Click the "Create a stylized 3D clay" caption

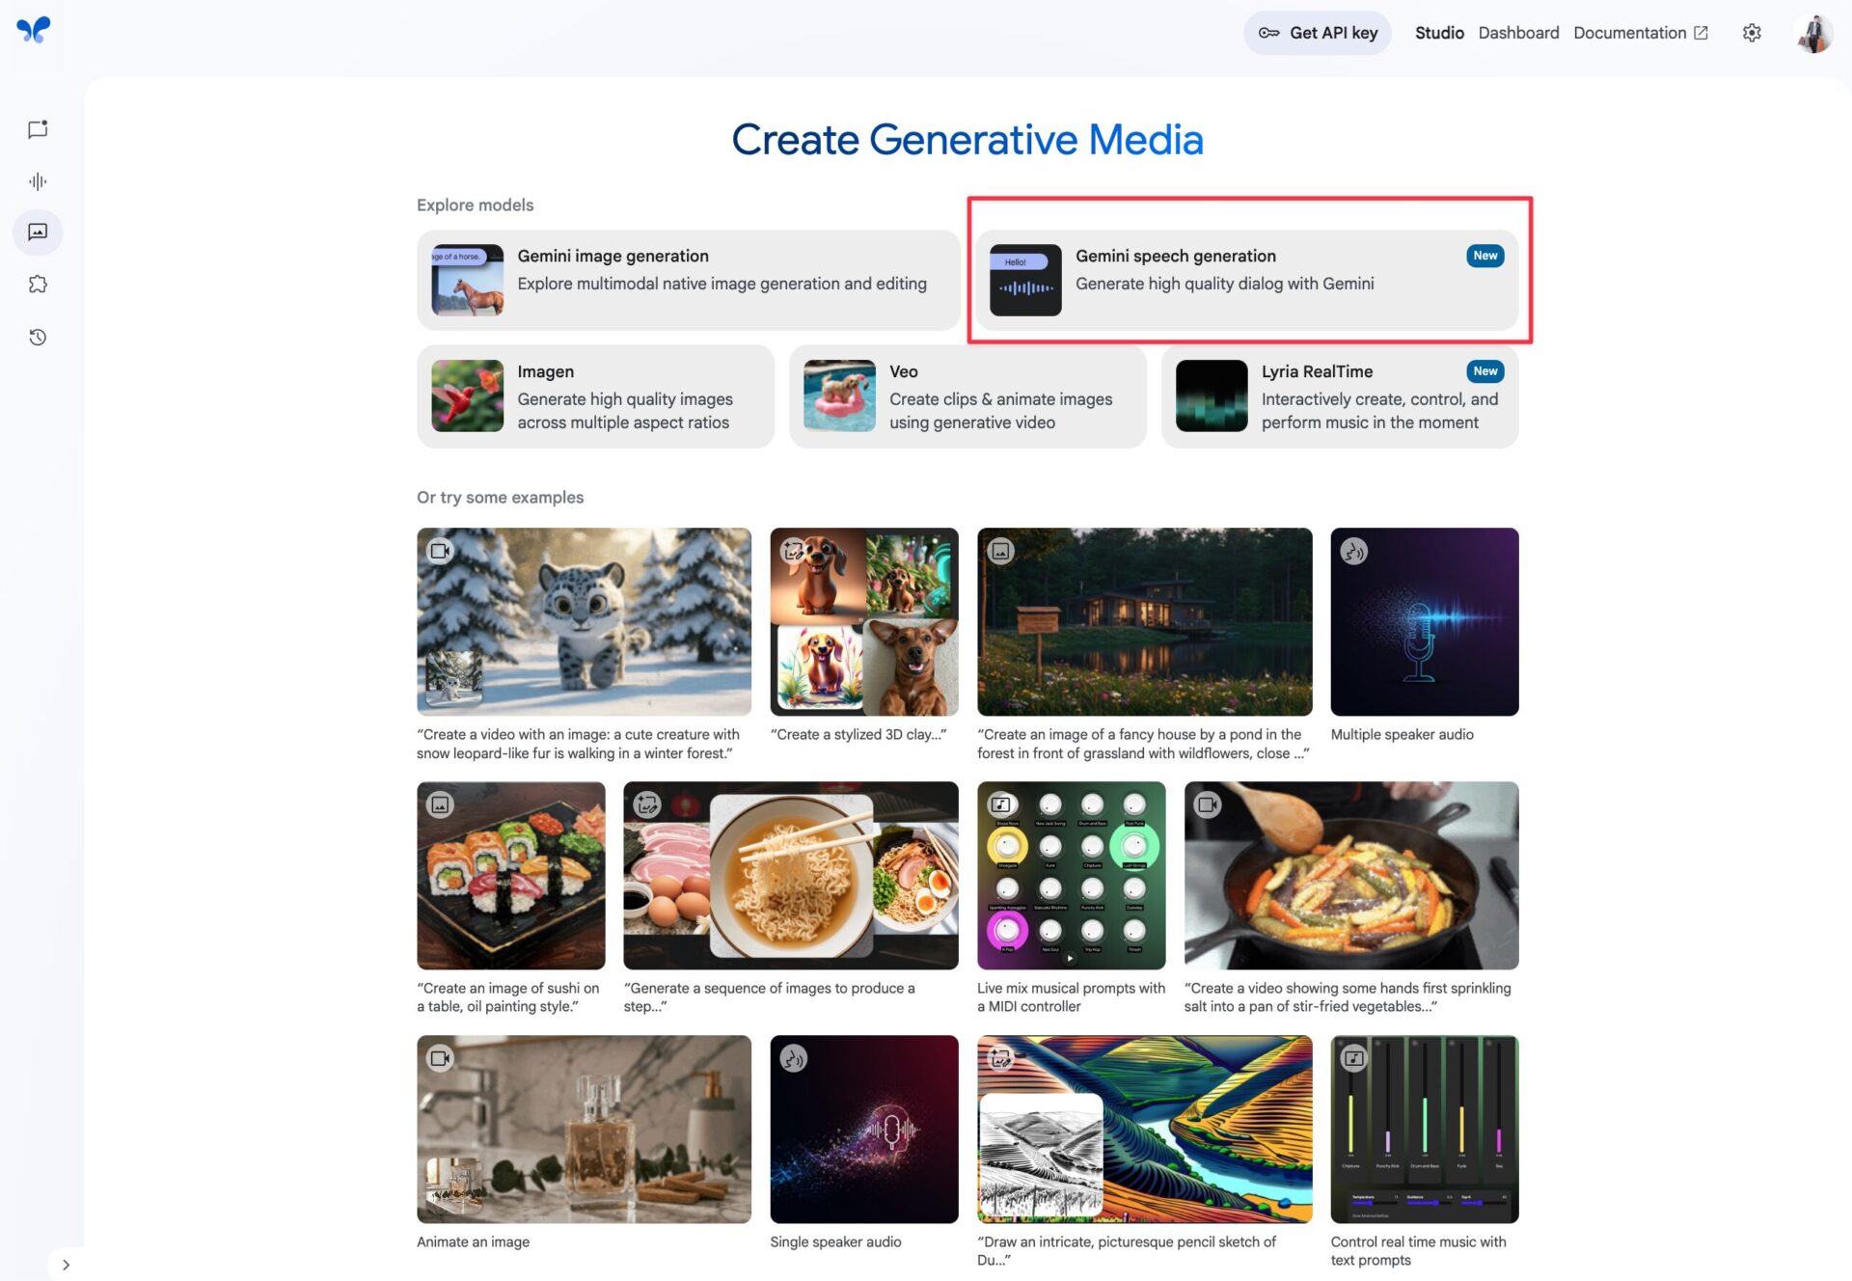tap(858, 734)
